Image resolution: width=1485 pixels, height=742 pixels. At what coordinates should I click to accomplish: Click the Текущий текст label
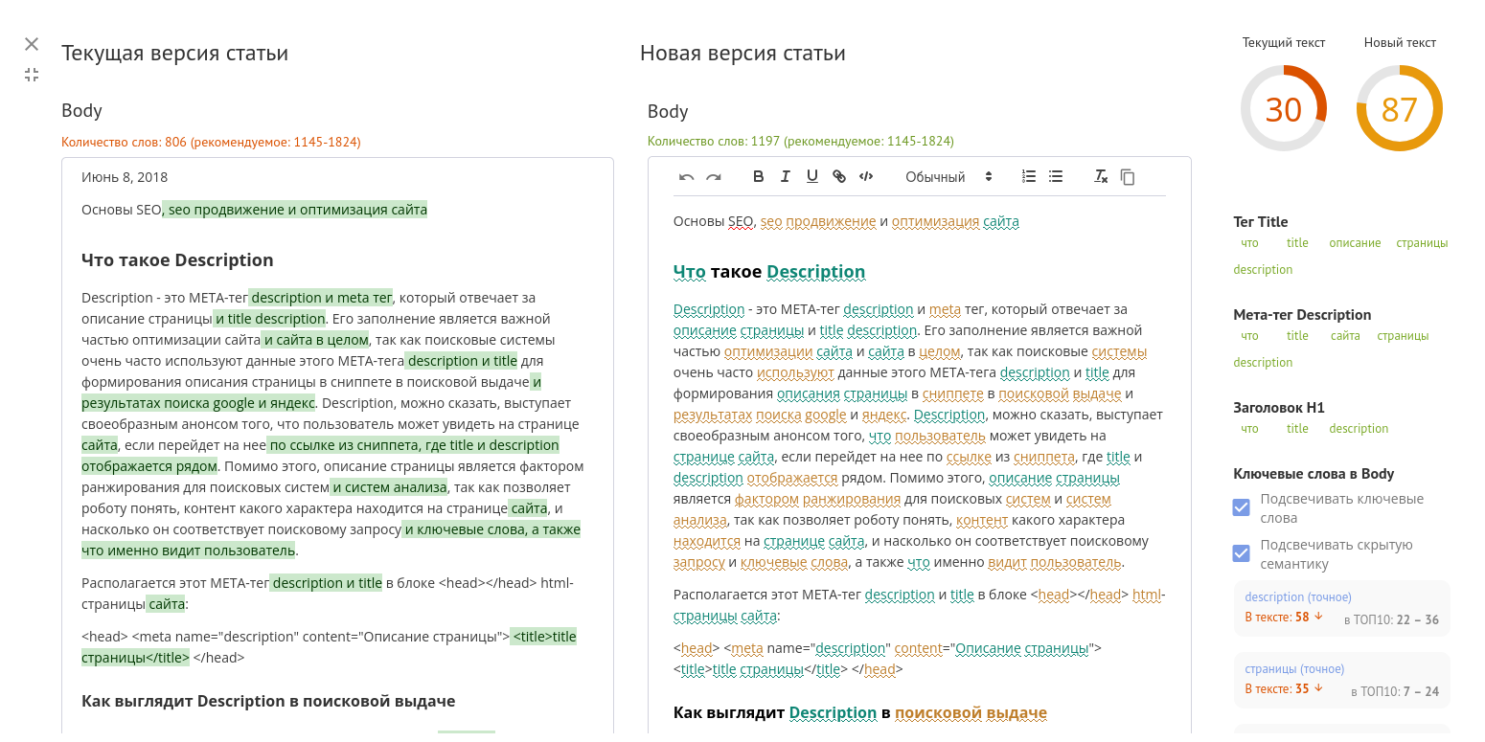pos(1284,42)
